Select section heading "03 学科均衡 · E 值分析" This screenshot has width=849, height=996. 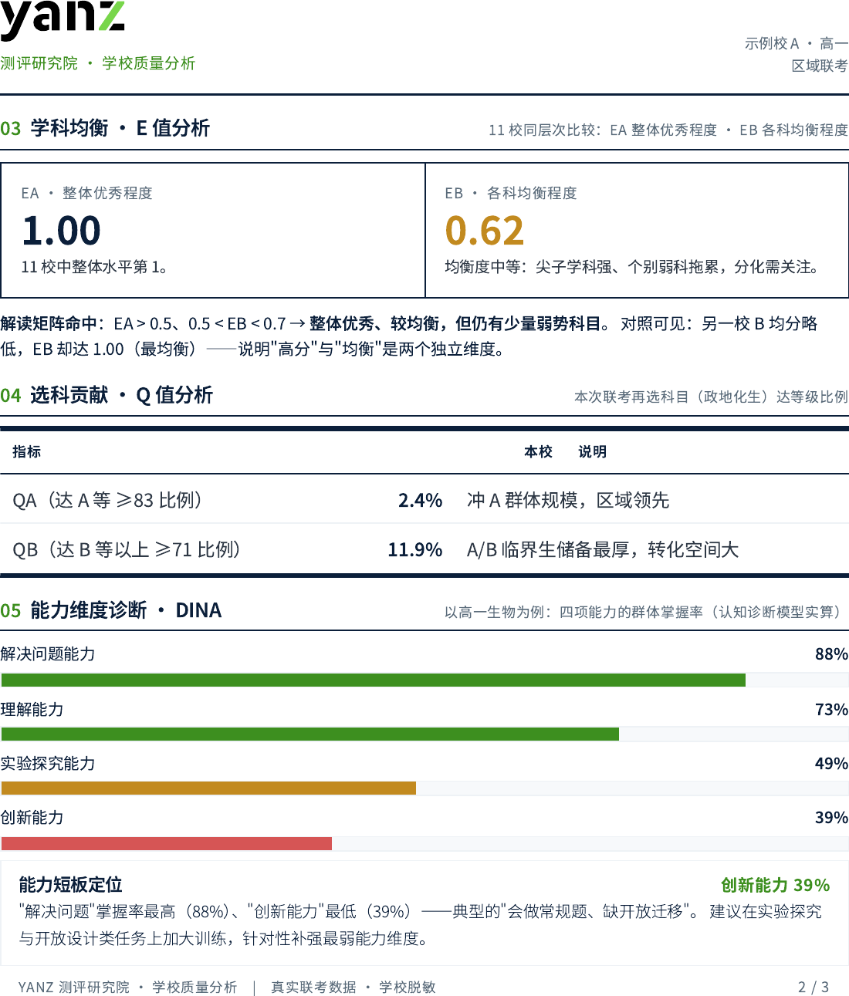tap(105, 128)
